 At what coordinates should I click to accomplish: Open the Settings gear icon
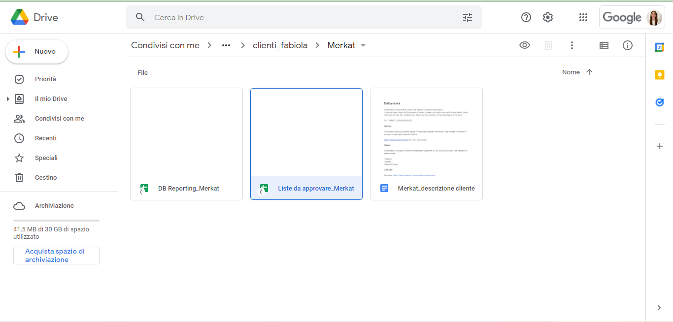coord(548,17)
